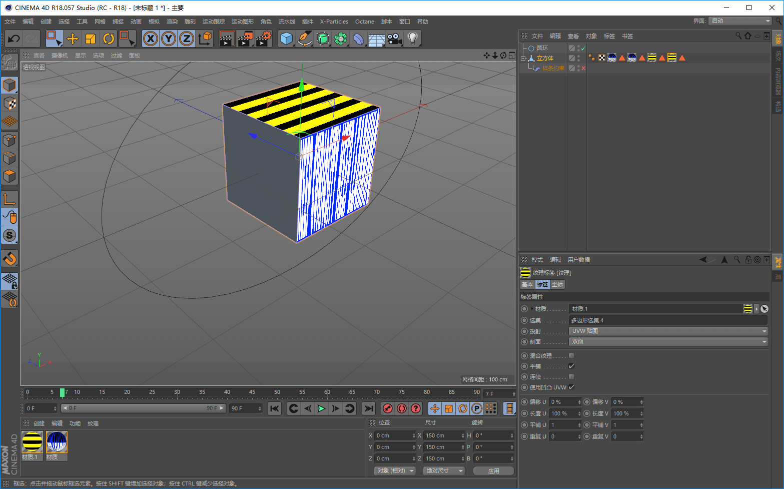Open 对象 (相对) coordinate dropdown
This screenshot has width=784, height=489.
(395, 470)
